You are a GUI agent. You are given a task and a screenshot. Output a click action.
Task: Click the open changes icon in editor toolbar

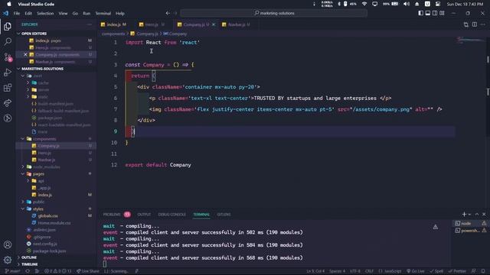coord(466,24)
